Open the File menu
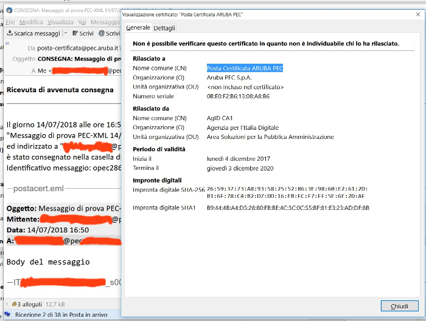This screenshot has height=321, width=426. 10,22
